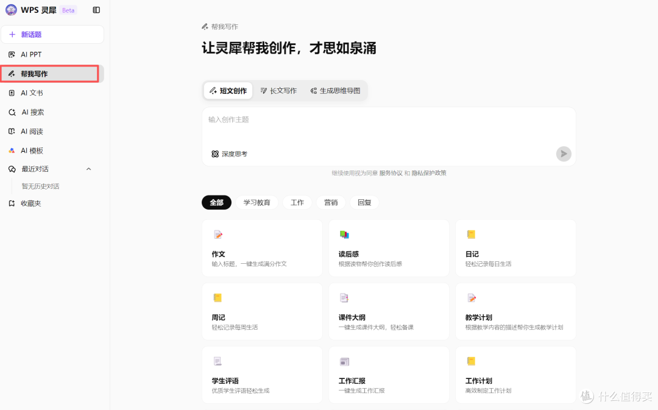Screen dimensions: 658x410
Task: Collapse the sidebar panel icon
Action: 96,10
